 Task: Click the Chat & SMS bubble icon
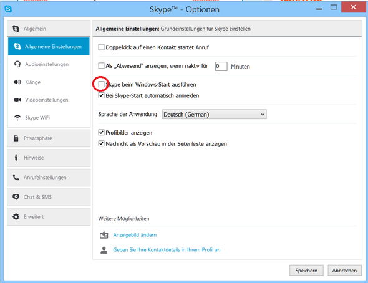(x=16, y=197)
